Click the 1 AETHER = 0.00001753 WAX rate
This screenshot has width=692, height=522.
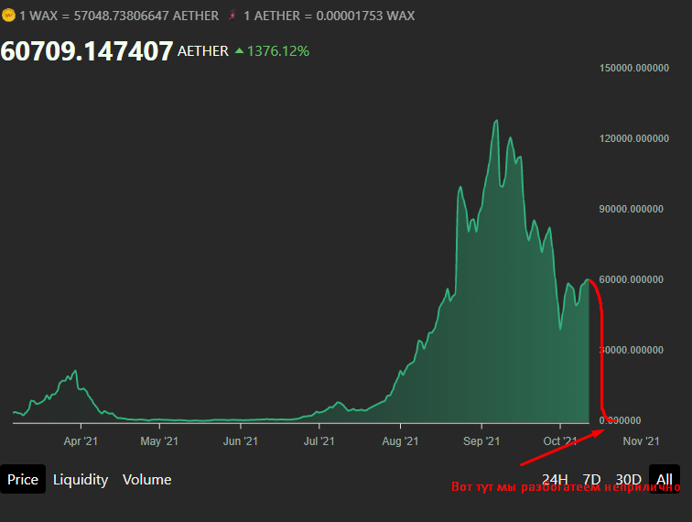pos(330,16)
